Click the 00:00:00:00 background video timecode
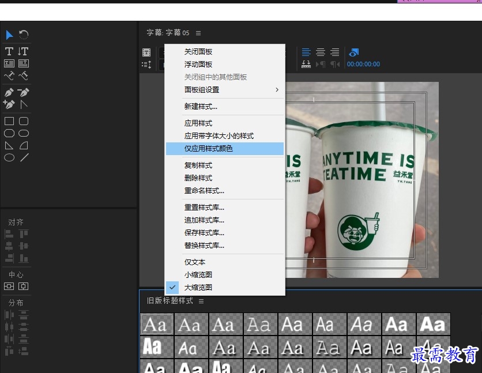Viewport: 482px width, 373px height. click(363, 64)
